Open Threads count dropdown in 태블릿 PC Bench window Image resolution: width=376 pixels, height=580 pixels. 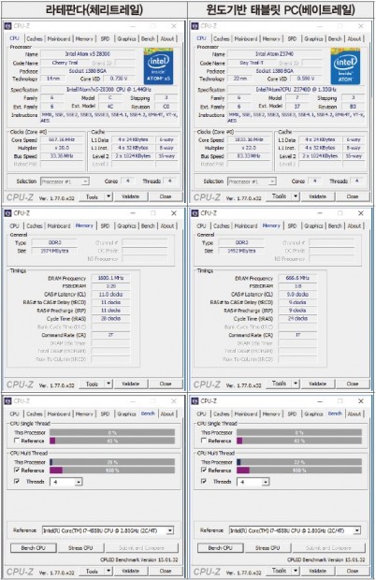[266, 482]
